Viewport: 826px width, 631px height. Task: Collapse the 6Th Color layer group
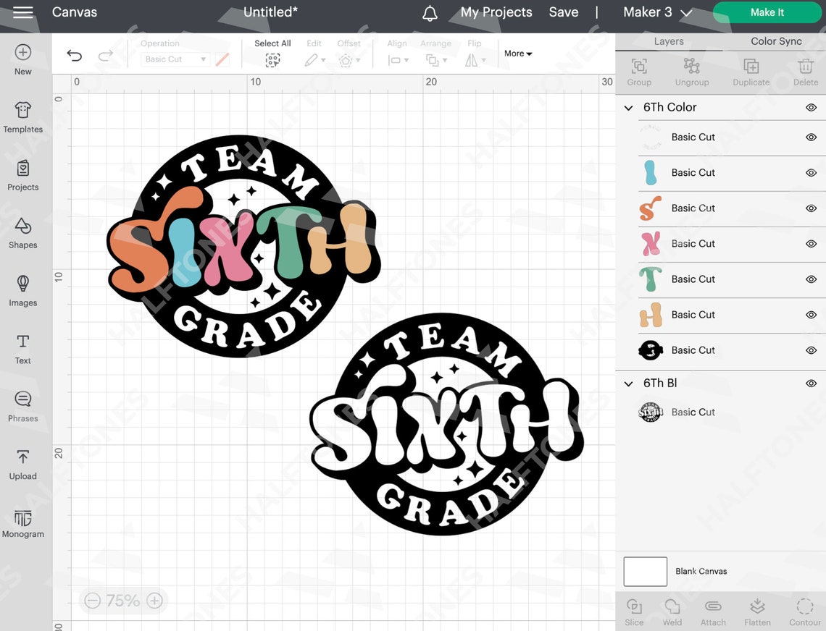628,108
